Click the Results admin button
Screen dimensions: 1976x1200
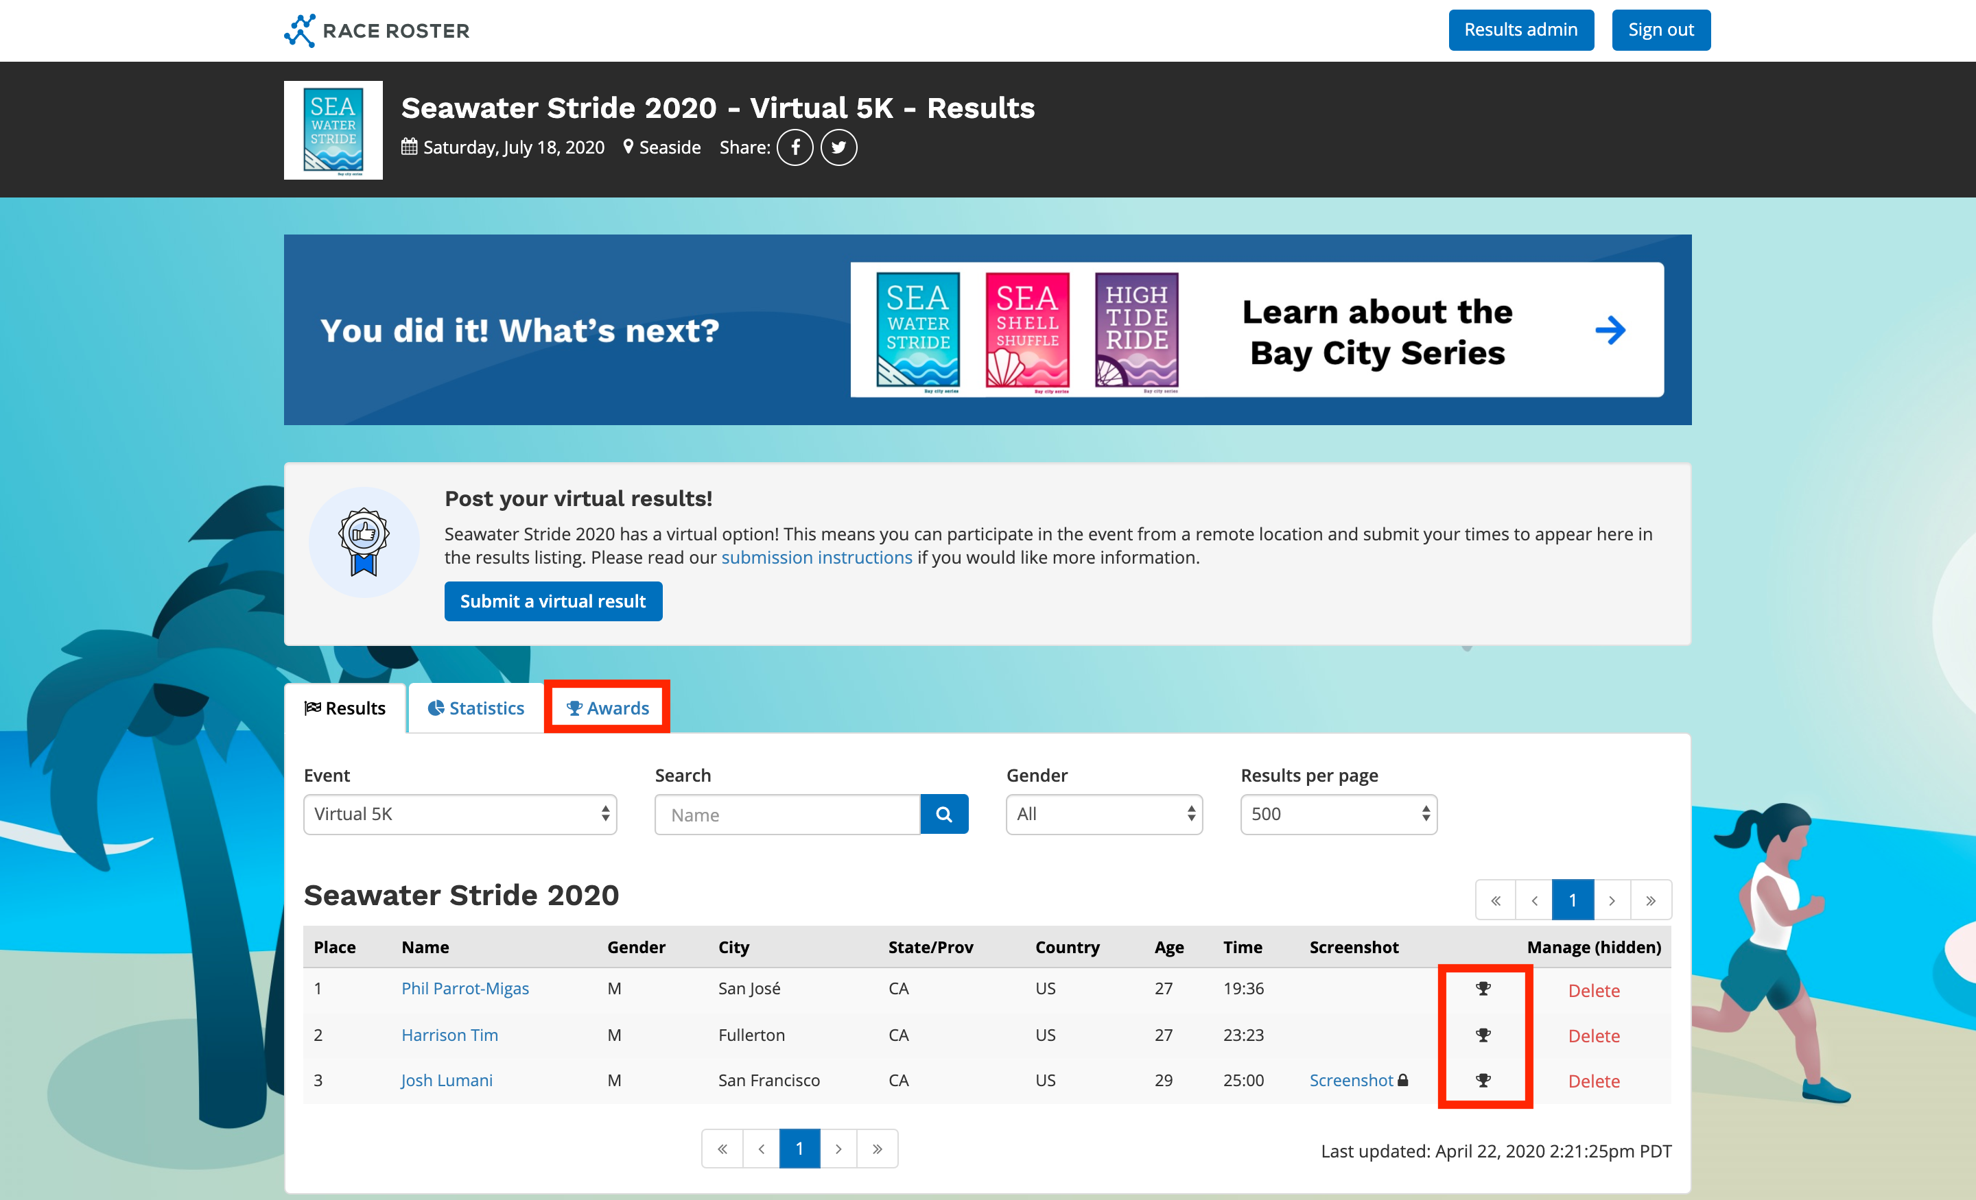(x=1520, y=29)
